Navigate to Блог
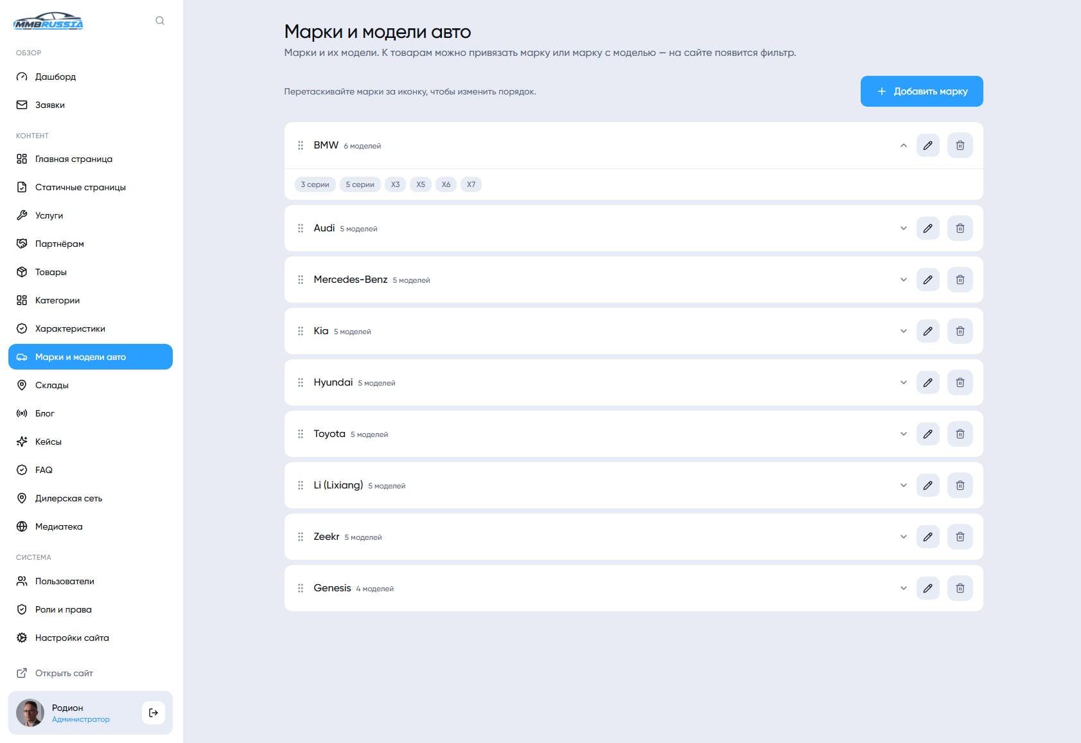The height and width of the screenshot is (743, 1081). (x=91, y=413)
